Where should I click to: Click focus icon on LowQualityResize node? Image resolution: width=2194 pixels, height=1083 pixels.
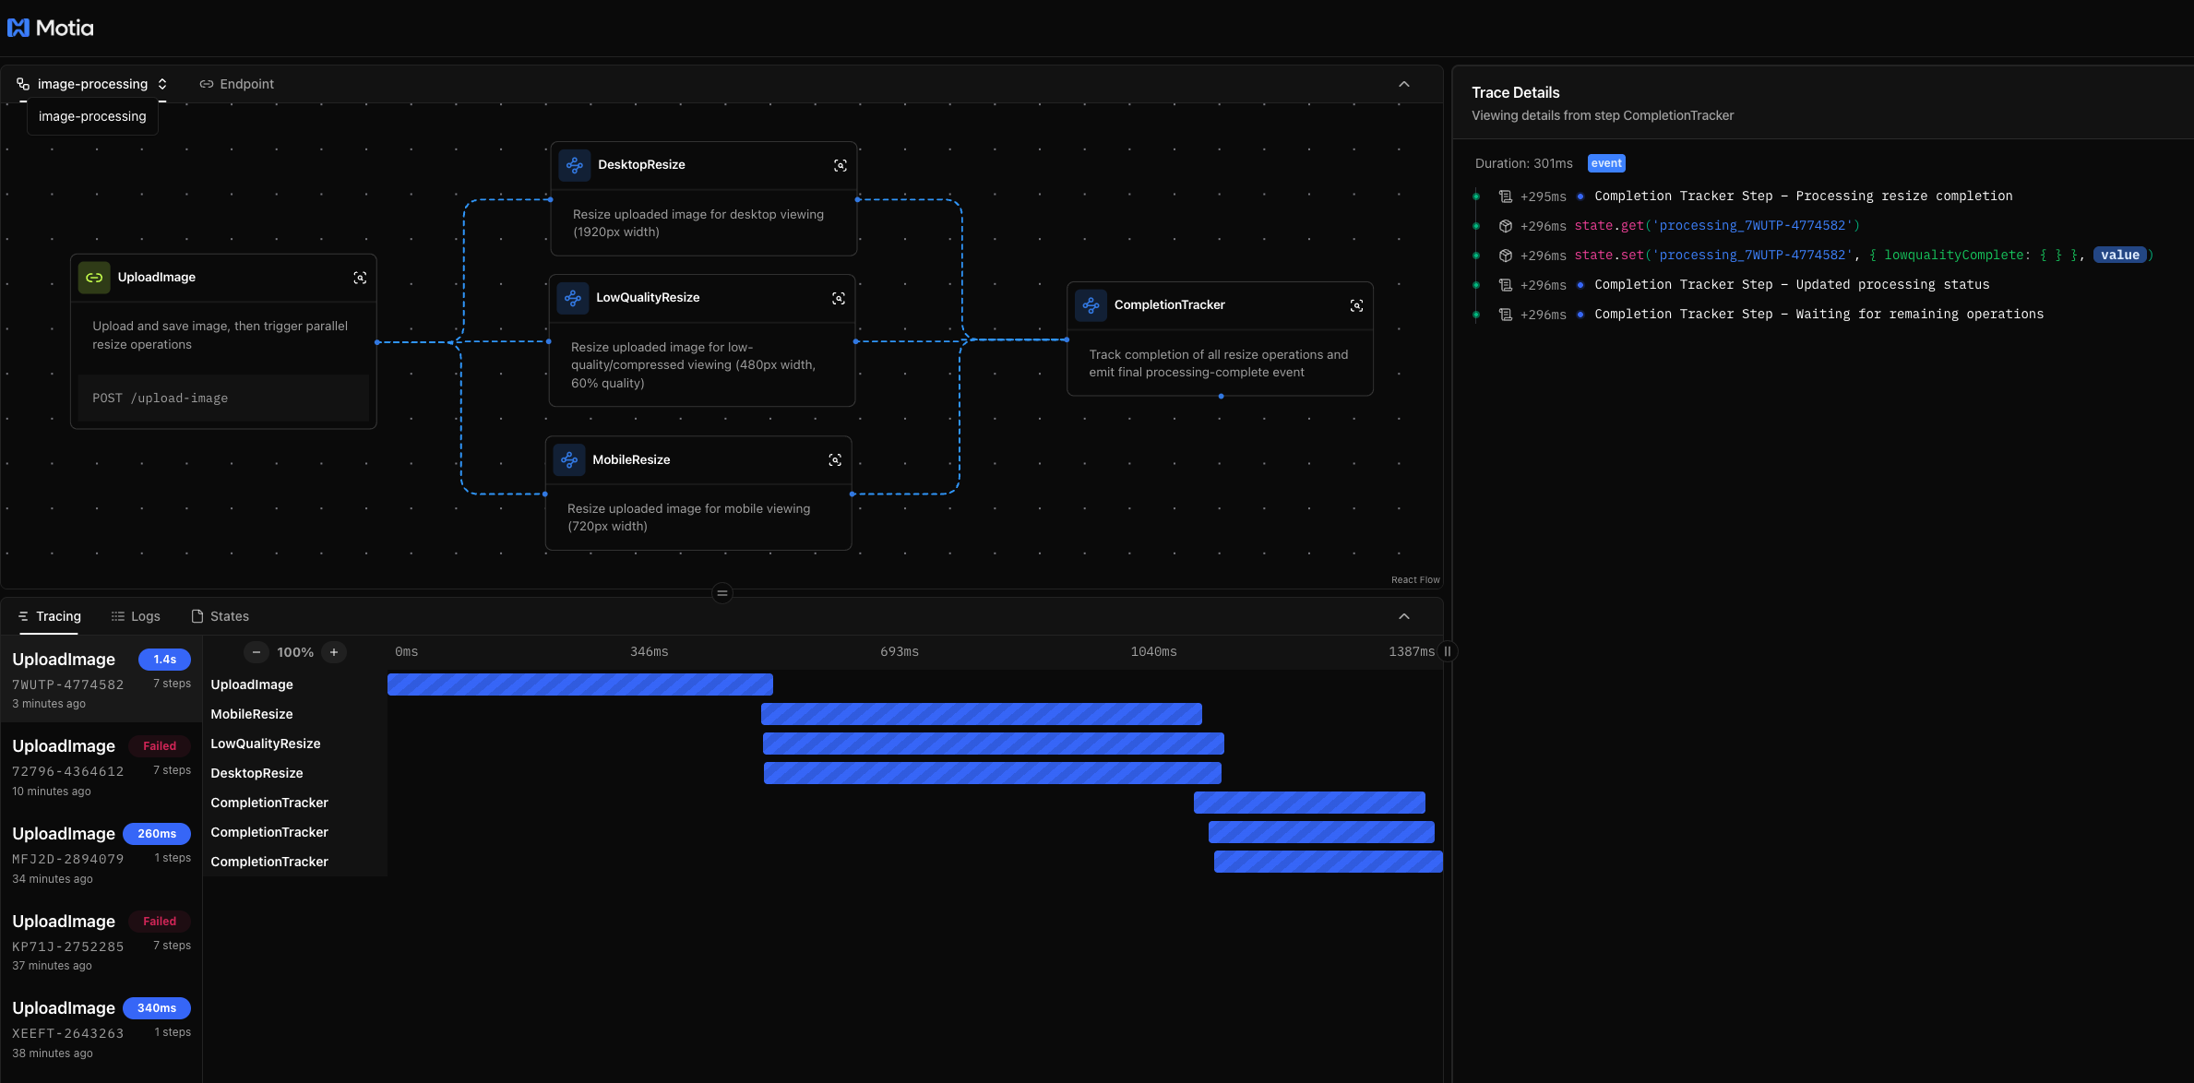coord(838,298)
